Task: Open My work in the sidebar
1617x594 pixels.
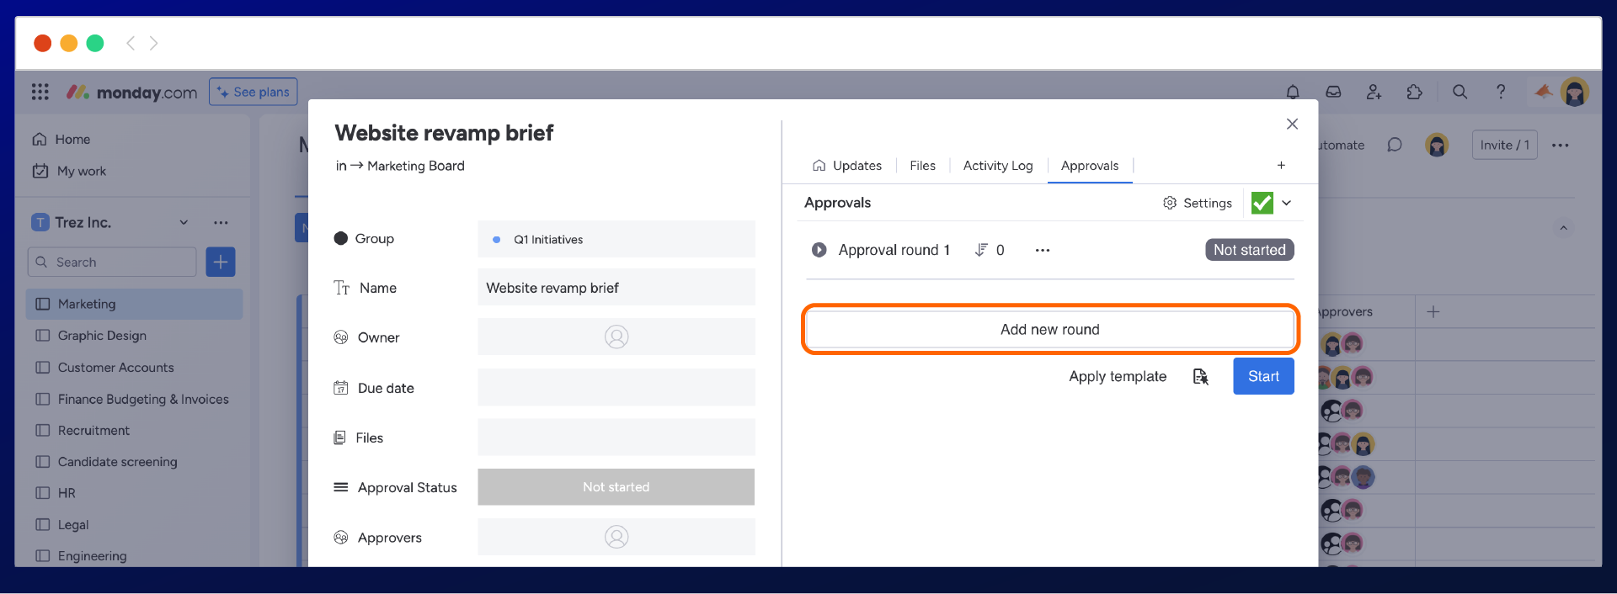Action: point(70,171)
